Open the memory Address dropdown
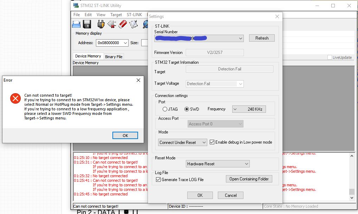358x214 pixels. click(125, 43)
